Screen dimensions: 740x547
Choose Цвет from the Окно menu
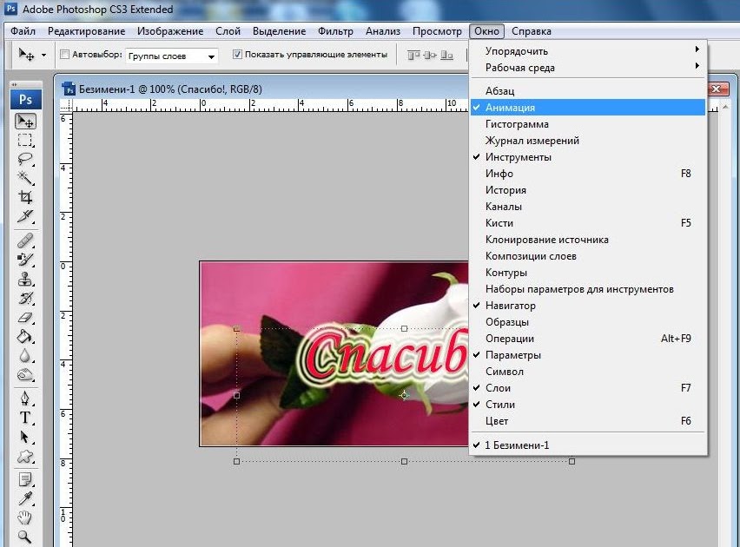(x=588, y=421)
